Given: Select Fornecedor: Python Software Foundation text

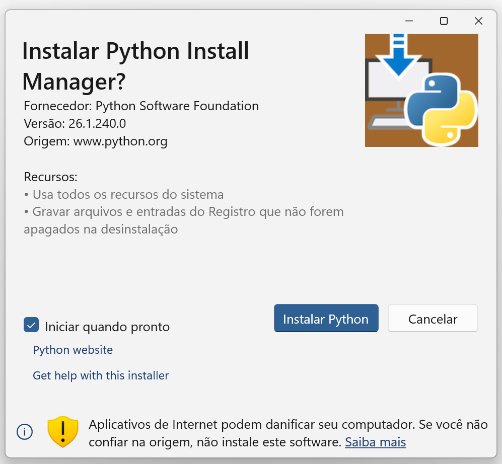Looking at the screenshot, I should tap(141, 106).
